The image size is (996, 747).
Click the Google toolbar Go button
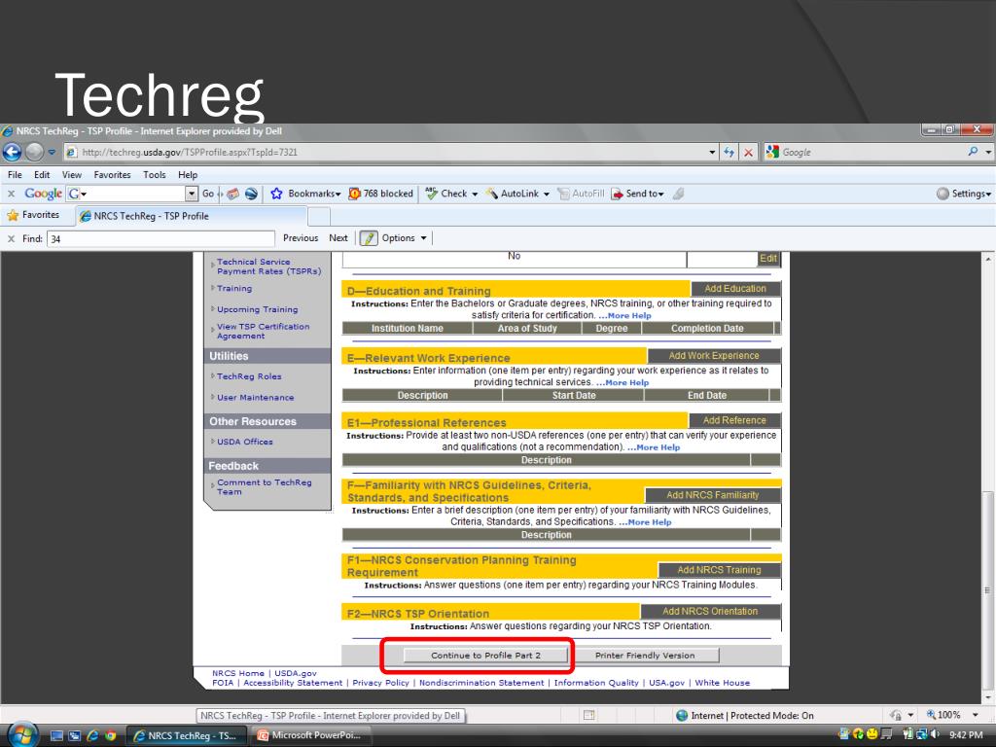tap(208, 194)
